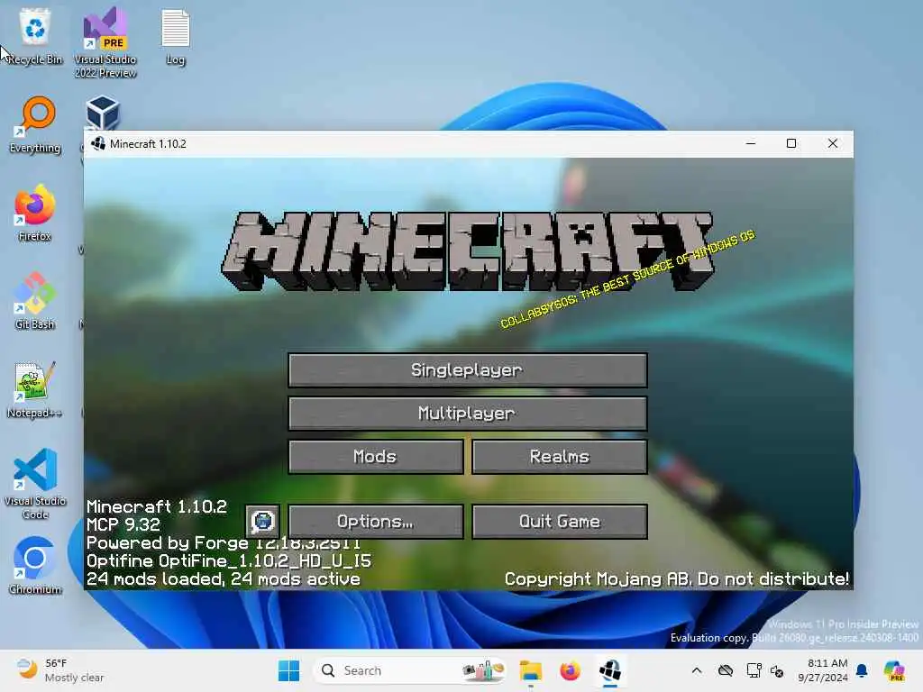The width and height of the screenshot is (923, 692).
Task: Click the network display tray icon
Action: [x=754, y=670]
